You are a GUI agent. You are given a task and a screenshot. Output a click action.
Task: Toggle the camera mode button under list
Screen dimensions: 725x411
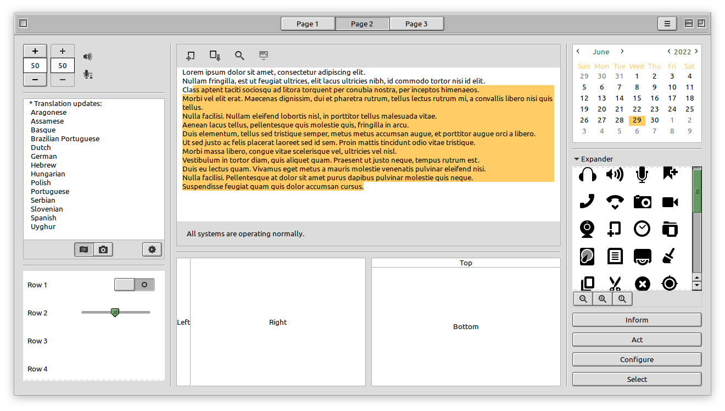[103, 249]
